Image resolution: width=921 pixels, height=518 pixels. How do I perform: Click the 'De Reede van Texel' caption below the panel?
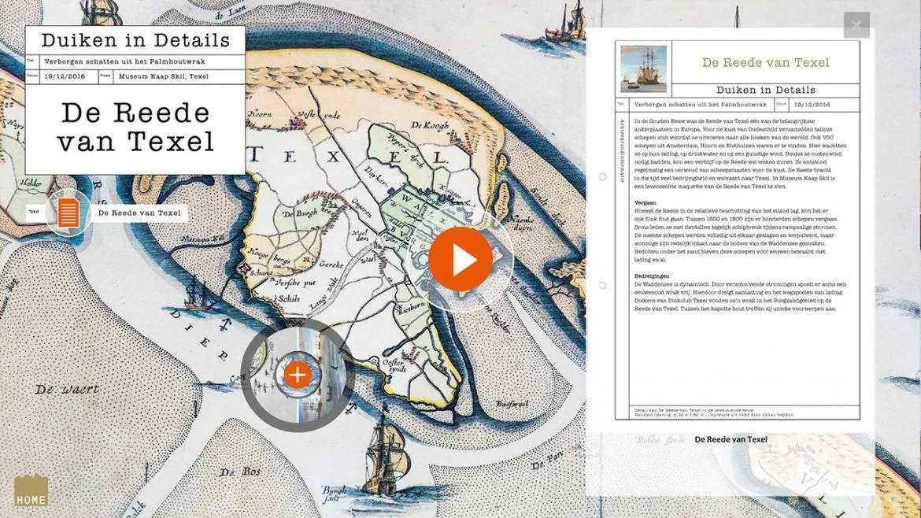point(731,439)
